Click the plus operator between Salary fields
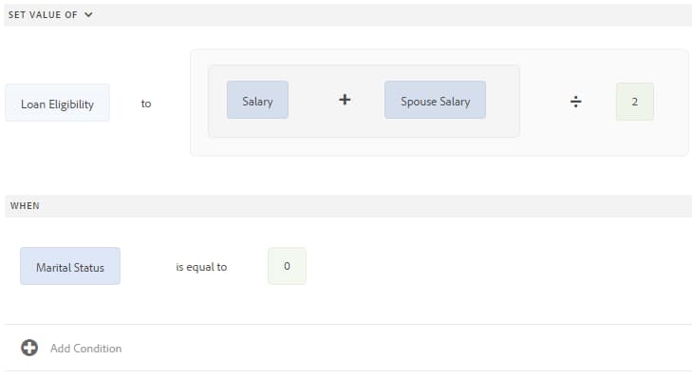The height and width of the screenshot is (379, 692). click(x=345, y=100)
